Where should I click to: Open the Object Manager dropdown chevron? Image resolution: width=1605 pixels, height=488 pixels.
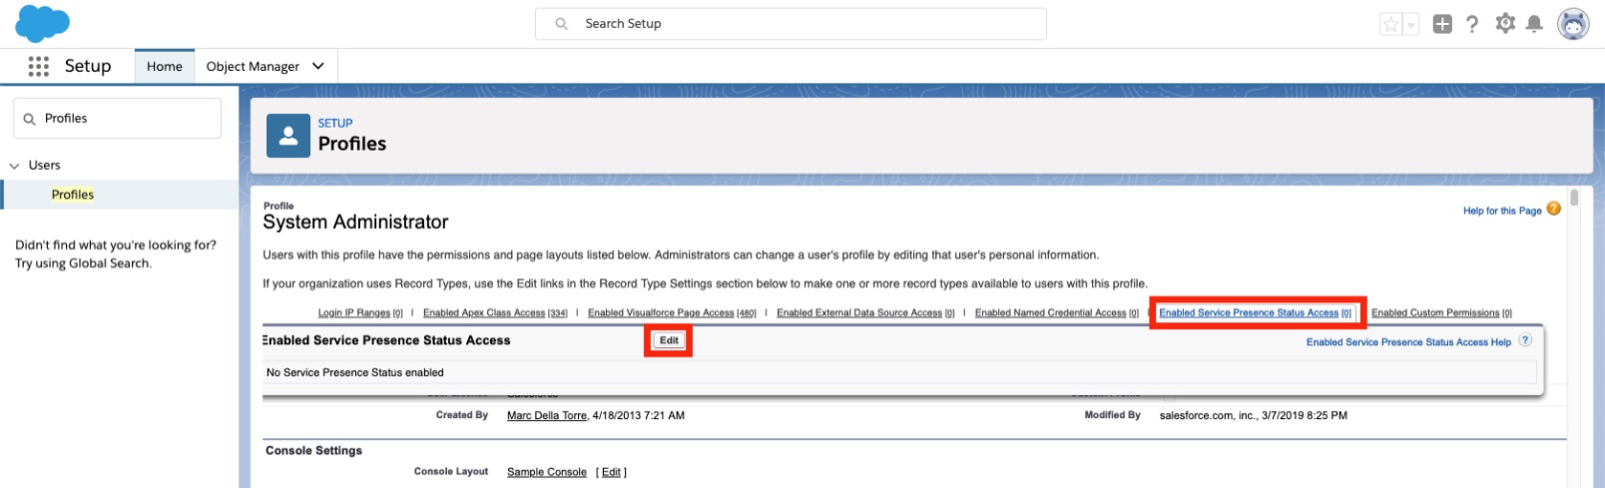[x=318, y=66]
